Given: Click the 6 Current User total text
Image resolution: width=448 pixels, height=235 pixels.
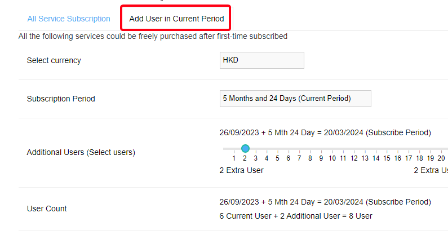Looking at the screenshot, I should click(296, 216).
